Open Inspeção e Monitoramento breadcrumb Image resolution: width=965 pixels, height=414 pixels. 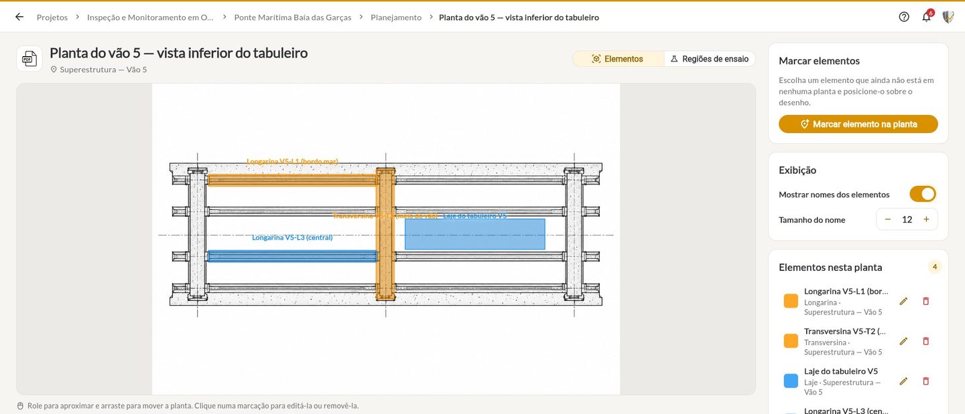tap(151, 17)
